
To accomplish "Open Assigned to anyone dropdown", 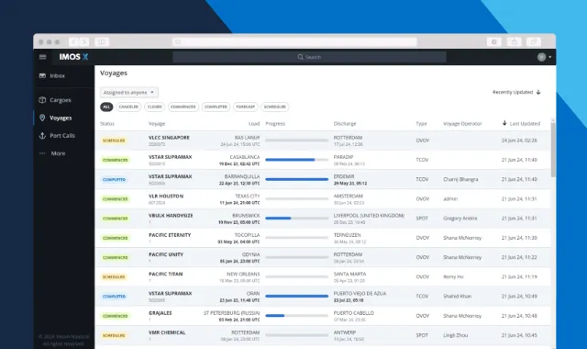I will 128,92.
